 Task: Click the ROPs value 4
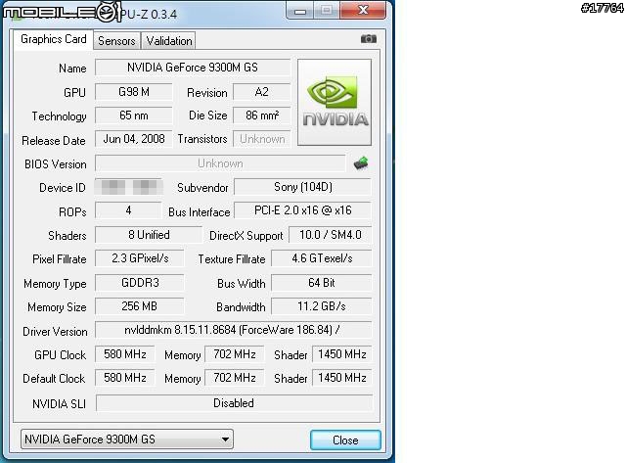click(x=128, y=210)
